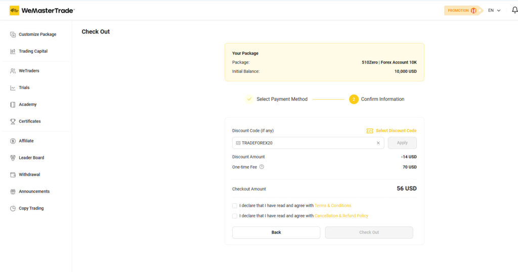The image size is (518, 272).
Task: Click the Promotion badge in header
Action: [461, 10]
